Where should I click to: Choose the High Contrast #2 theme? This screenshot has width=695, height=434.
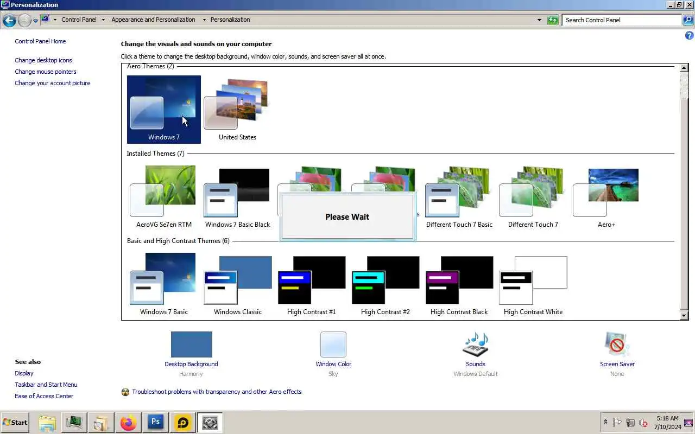[x=386, y=284]
